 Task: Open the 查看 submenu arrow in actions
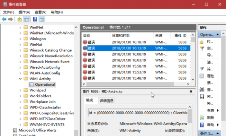pos(218,110)
